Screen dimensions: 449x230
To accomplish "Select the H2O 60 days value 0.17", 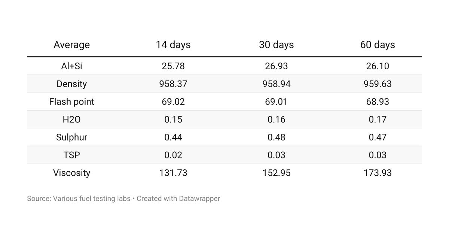I will 378,119.
